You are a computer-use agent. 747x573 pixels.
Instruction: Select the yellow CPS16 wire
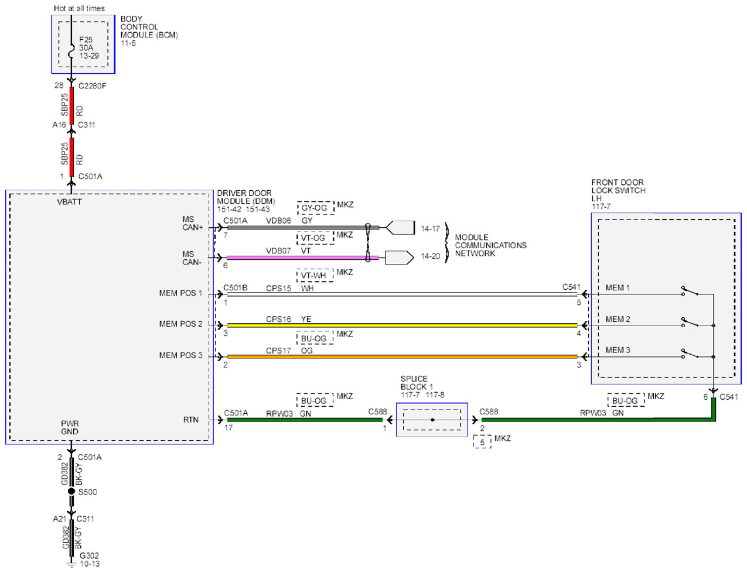(402, 325)
